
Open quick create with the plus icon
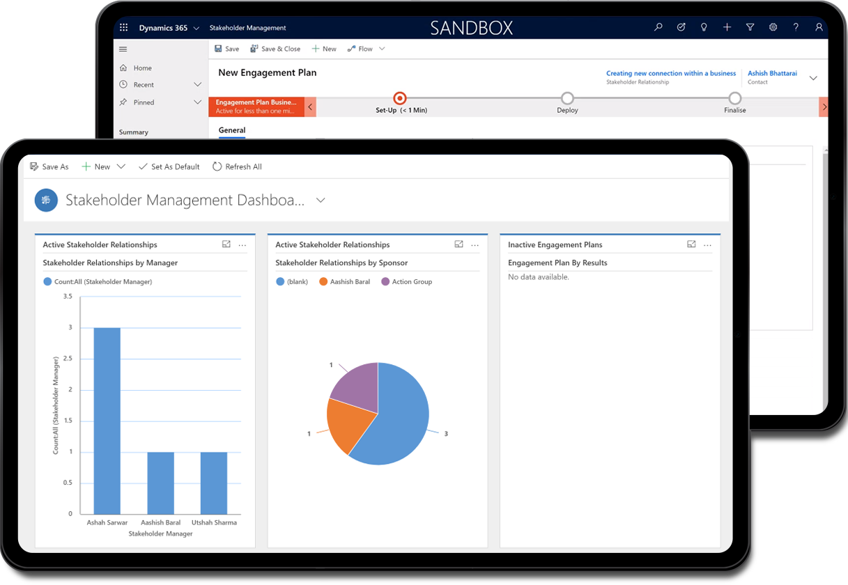coord(727,27)
